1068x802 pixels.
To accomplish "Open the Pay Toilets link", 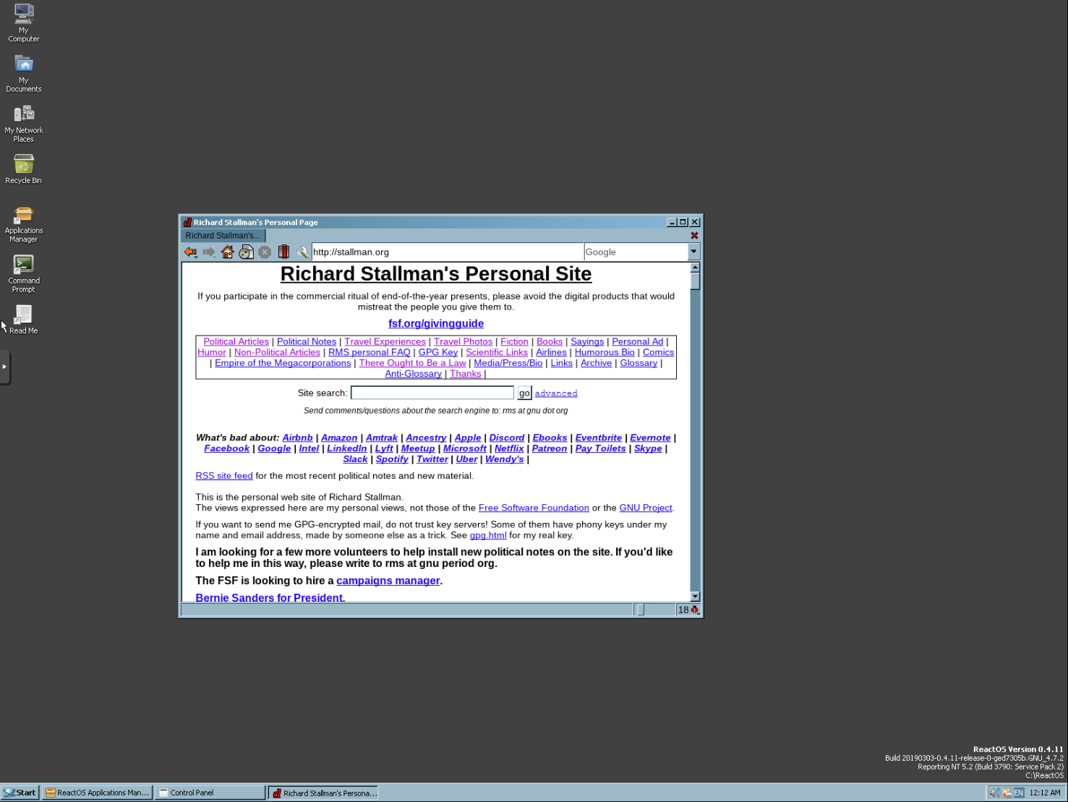I will (x=600, y=448).
